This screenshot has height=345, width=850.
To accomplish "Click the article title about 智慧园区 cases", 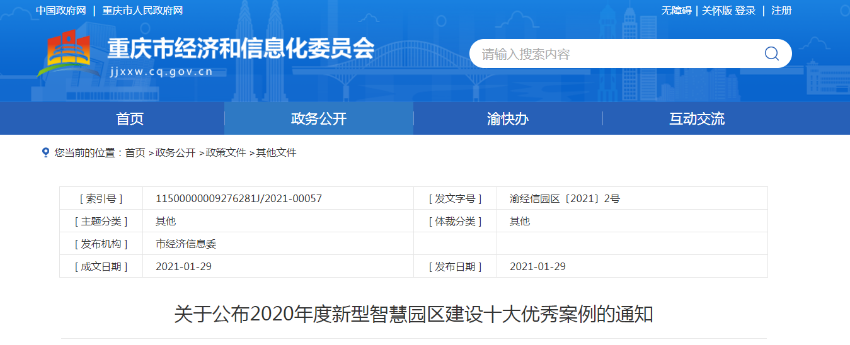I will (x=413, y=314).
